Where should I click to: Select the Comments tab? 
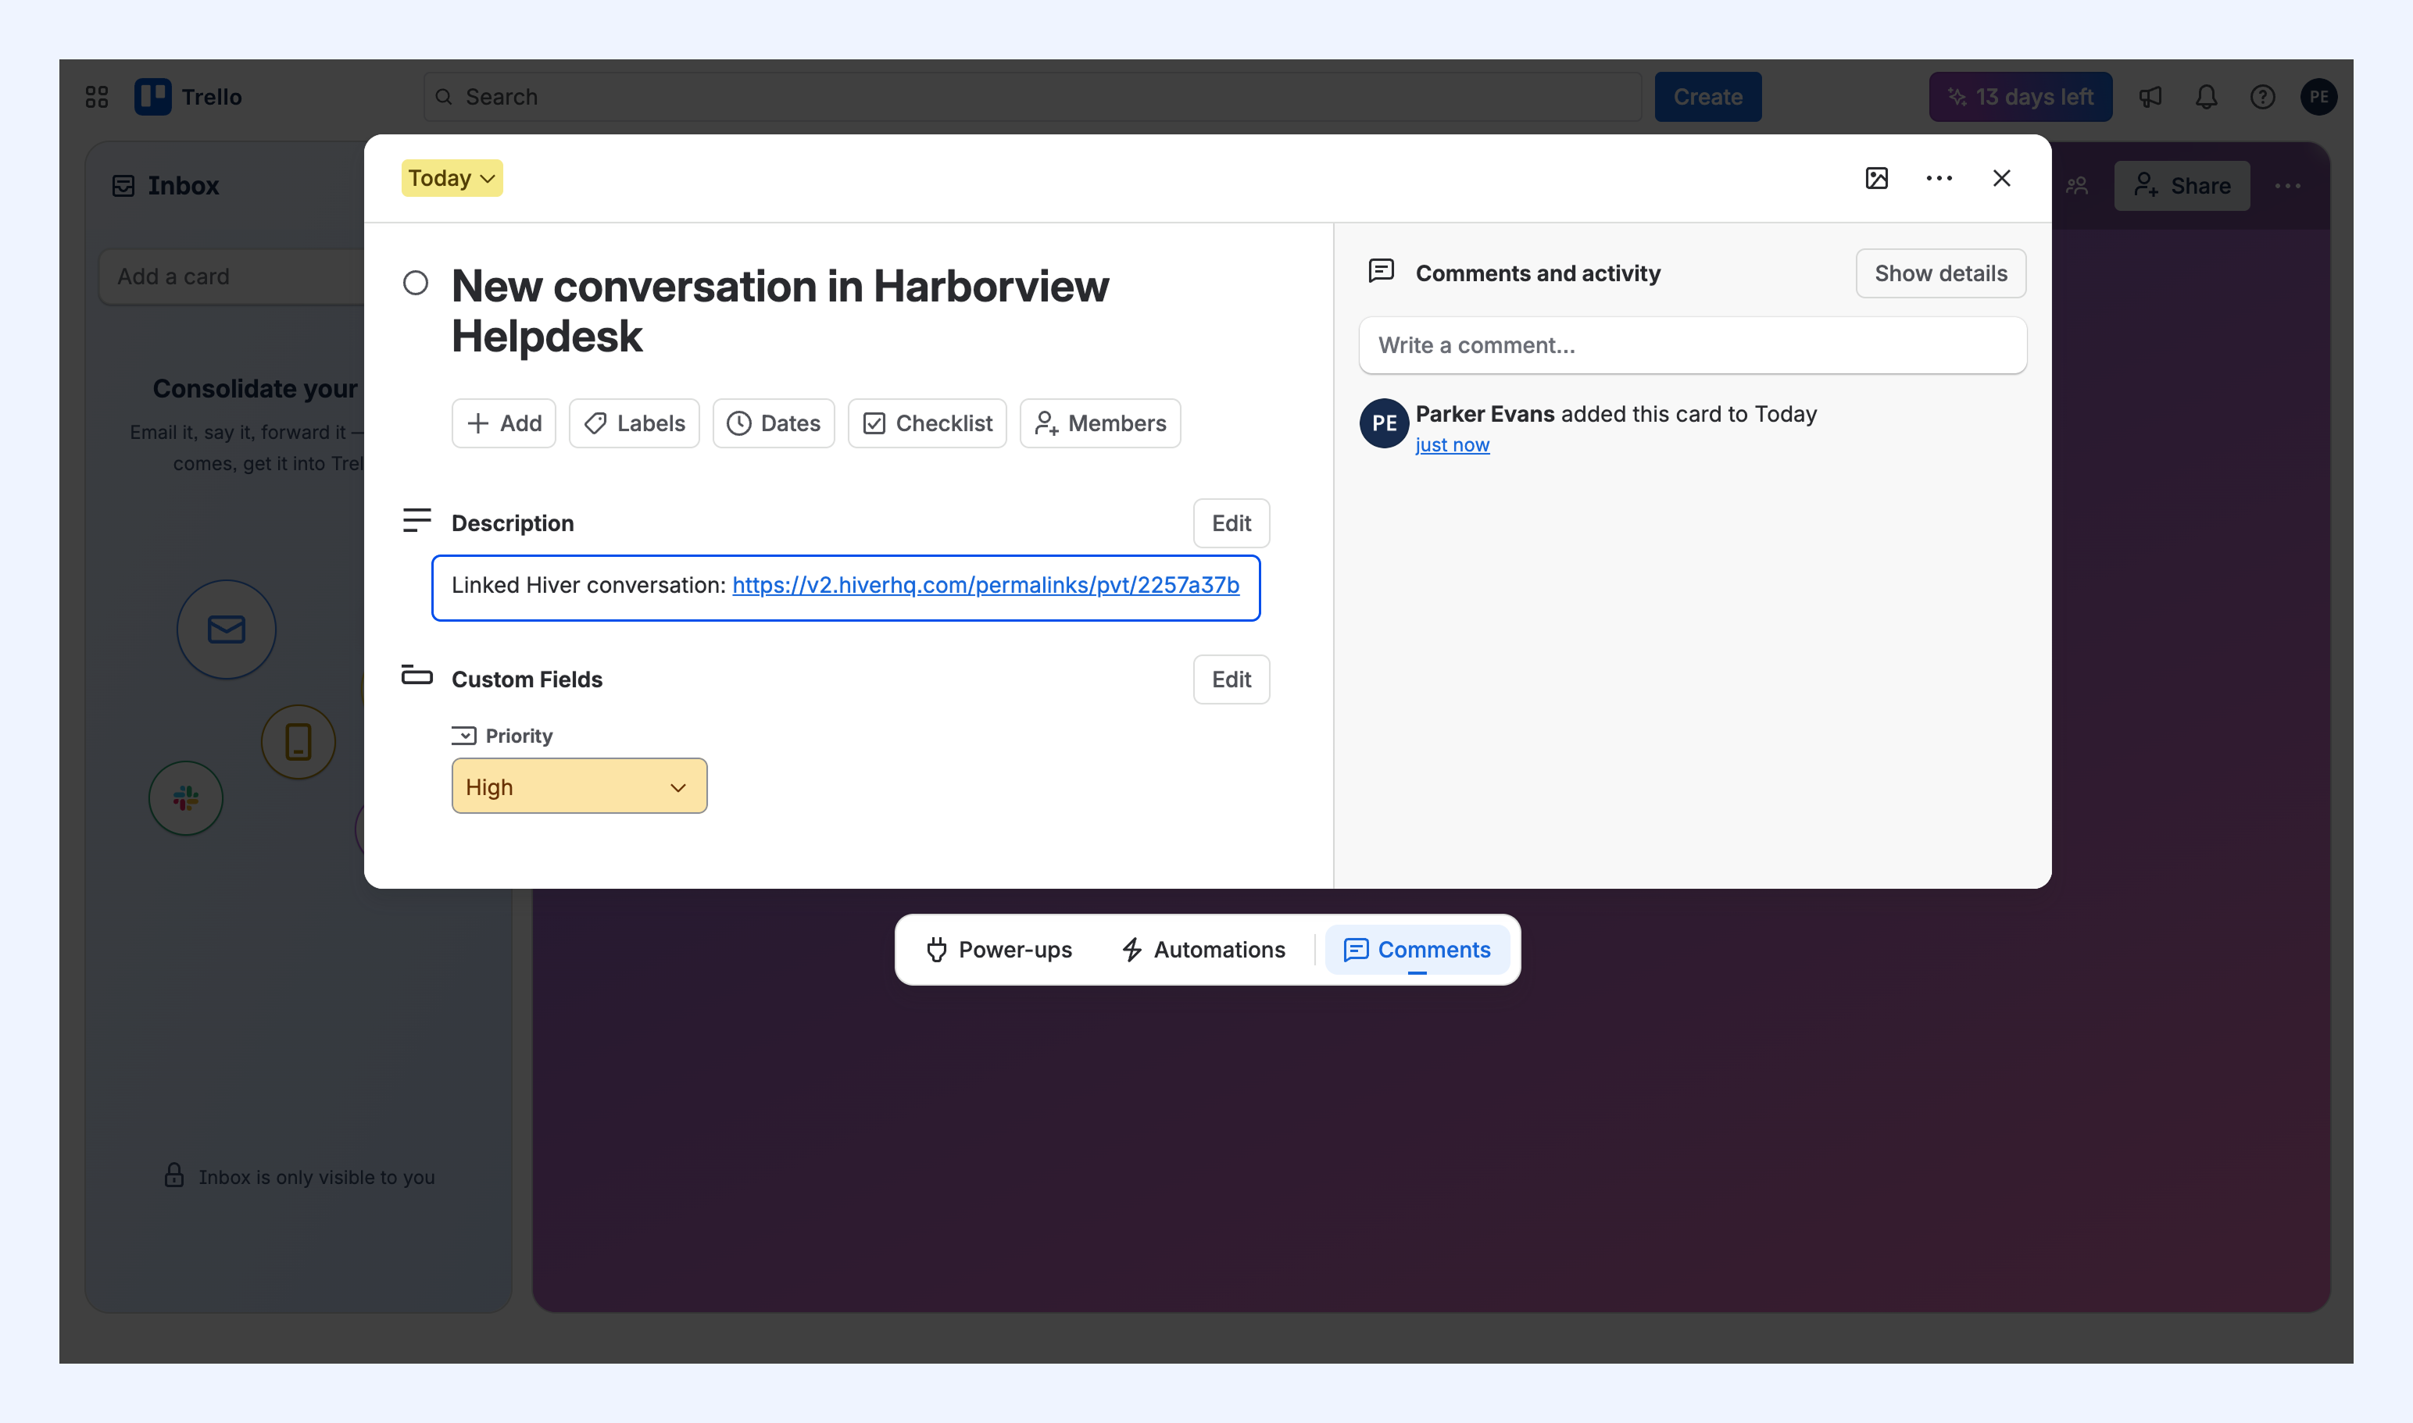1417,949
